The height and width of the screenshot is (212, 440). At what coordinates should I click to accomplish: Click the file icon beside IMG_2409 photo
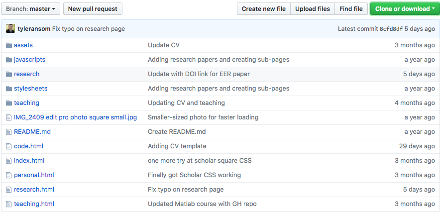(8, 117)
